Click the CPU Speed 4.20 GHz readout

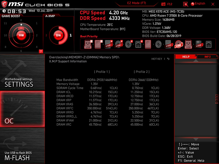click(104, 13)
